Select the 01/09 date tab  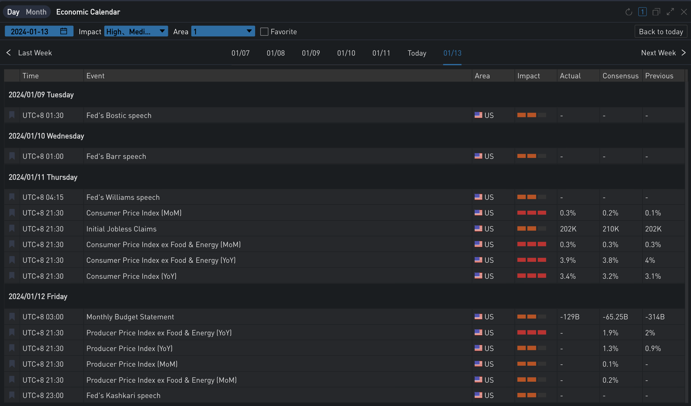[311, 53]
